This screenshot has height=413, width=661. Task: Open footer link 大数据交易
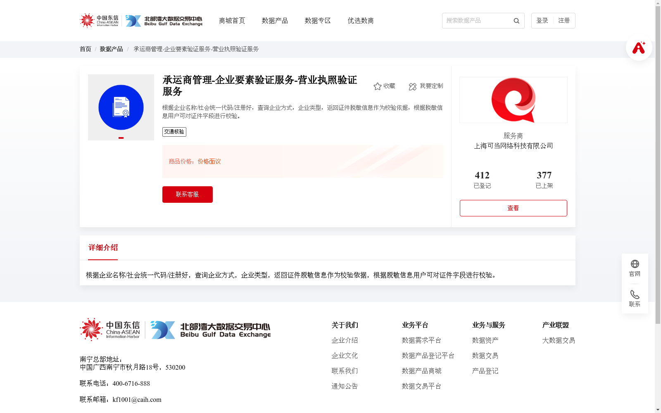[559, 340]
